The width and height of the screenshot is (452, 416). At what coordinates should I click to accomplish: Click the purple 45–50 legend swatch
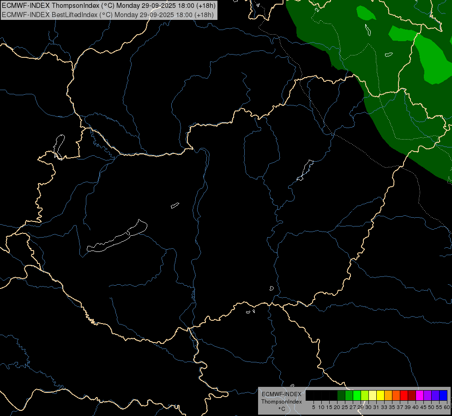[428, 395]
